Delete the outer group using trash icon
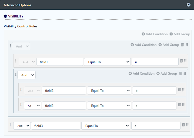 coord(182,45)
